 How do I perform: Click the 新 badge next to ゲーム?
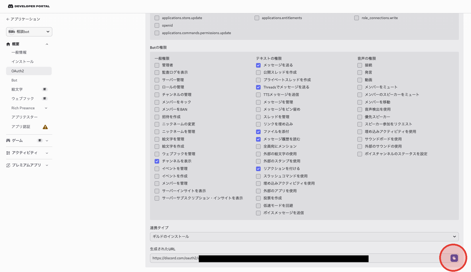[40, 140]
